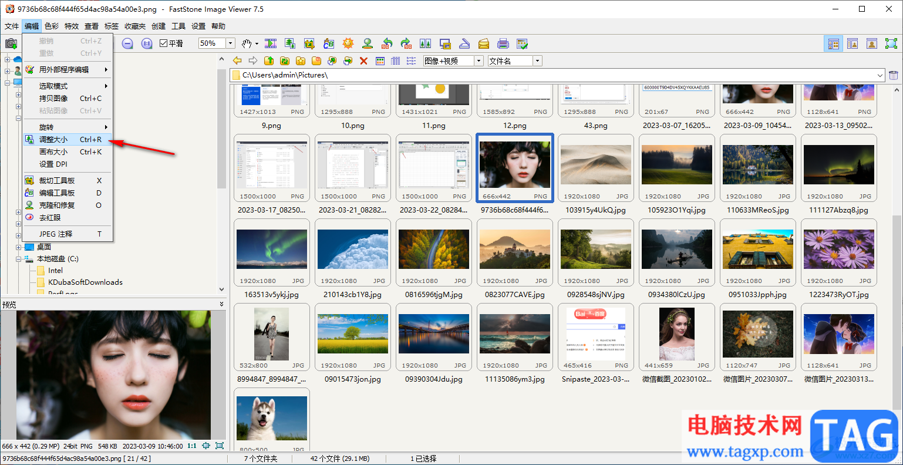903x465 pixels.
Task: Open 旋转 submenu
Action: (68, 127)
